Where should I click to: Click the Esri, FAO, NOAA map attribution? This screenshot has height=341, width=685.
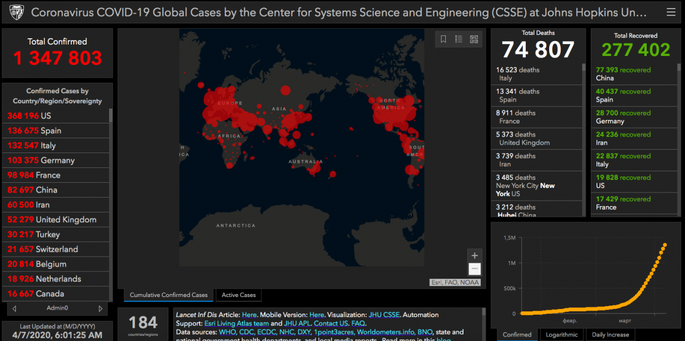[x=455, y=282]
